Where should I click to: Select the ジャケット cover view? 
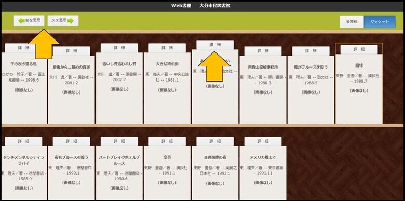380,22
